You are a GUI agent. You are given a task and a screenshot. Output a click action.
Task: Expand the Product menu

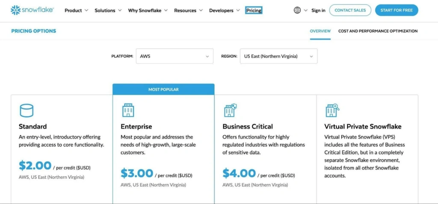click(x=76, y=10)
